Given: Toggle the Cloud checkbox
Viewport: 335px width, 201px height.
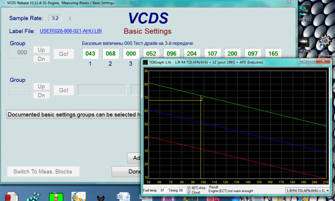Looking at the screenshot, I should (189, 192).
